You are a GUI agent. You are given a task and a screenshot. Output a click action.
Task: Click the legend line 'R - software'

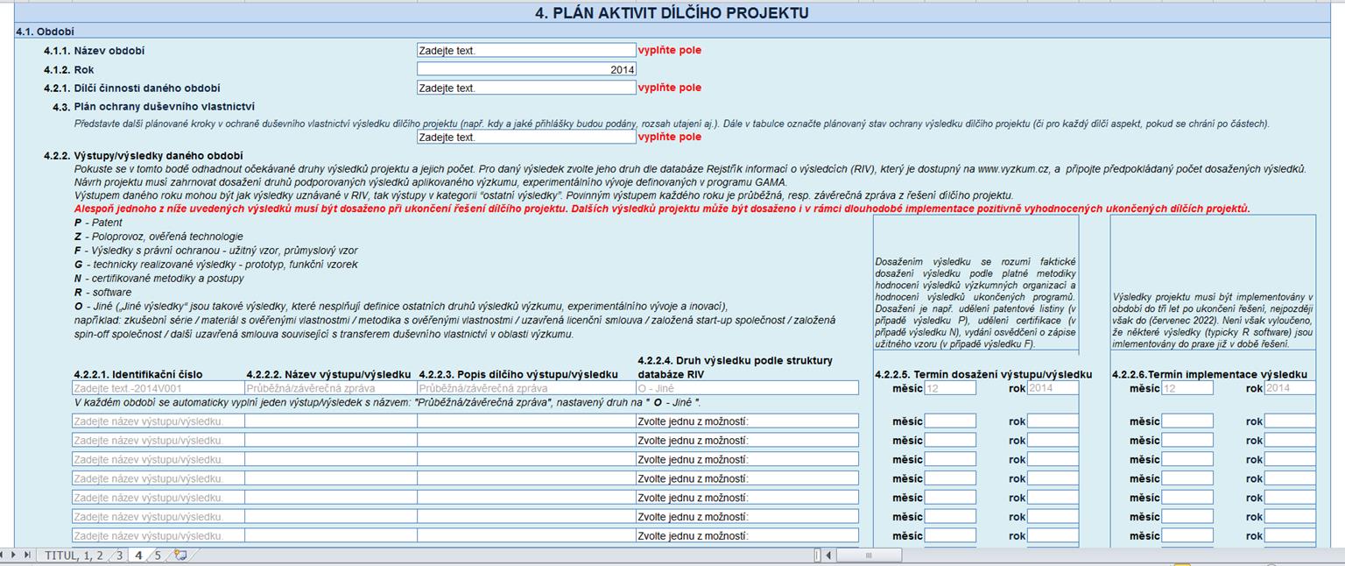[x=102, y=292]
